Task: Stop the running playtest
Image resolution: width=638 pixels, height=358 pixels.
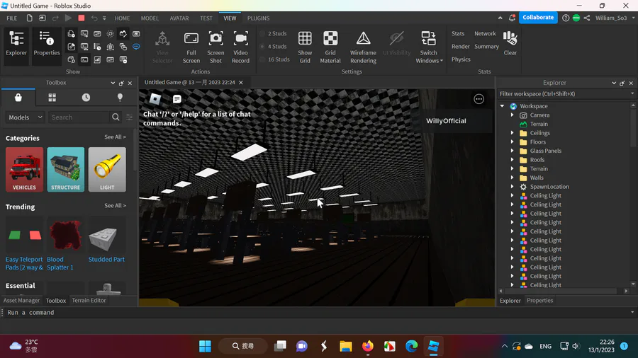Action: (x=82, y=18)
